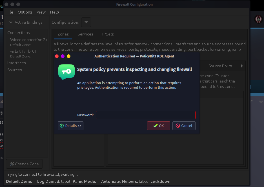Cancel the authentication dialog
This screenshot has width=264, height=187.
click(184, 126)
